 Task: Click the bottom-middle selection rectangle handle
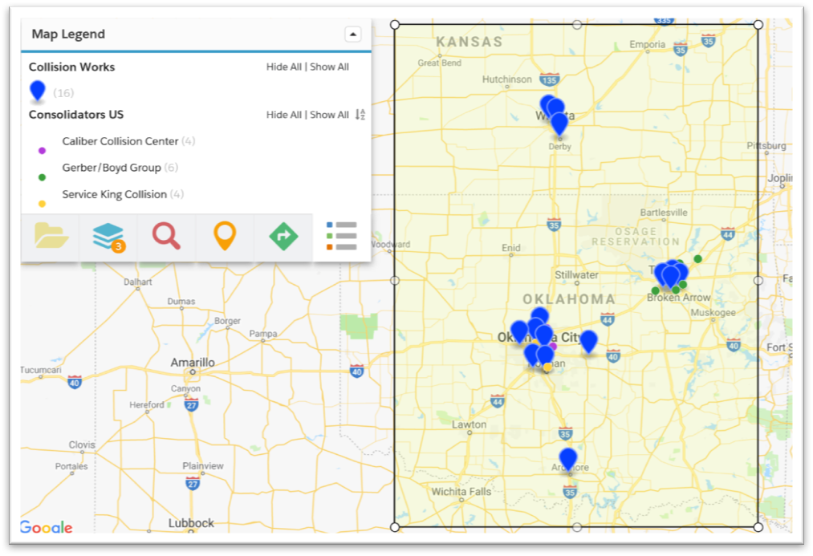point(576,527)
